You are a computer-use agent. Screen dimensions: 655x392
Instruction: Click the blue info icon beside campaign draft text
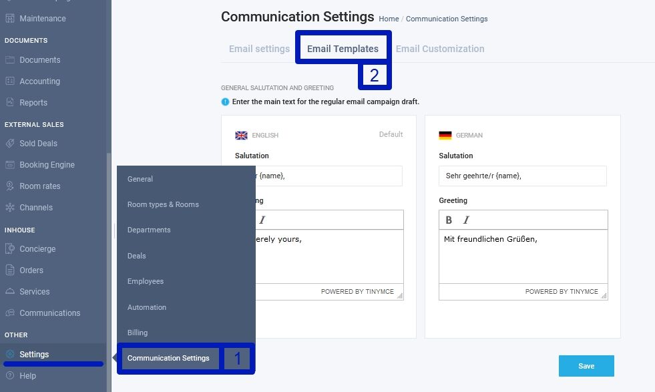point(225,102)
